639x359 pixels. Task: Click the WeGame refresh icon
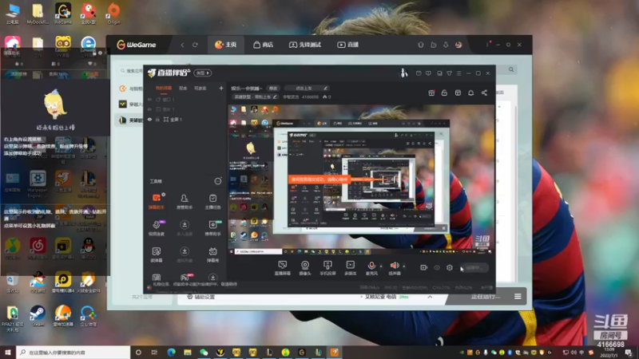coord(195,45)
